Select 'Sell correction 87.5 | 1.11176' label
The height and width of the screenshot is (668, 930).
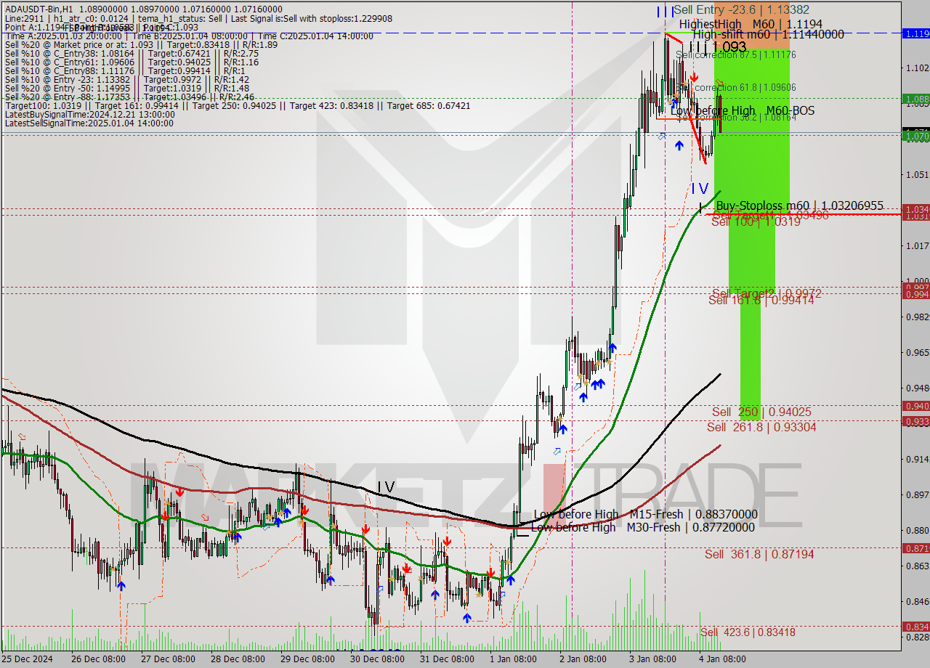(735, 54)
